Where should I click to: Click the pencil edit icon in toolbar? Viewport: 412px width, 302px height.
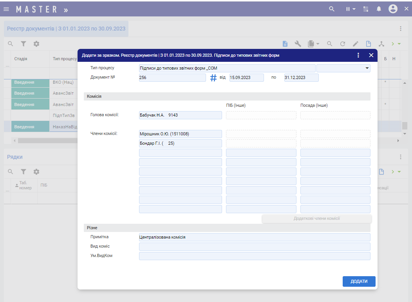(x=356, y=44)
